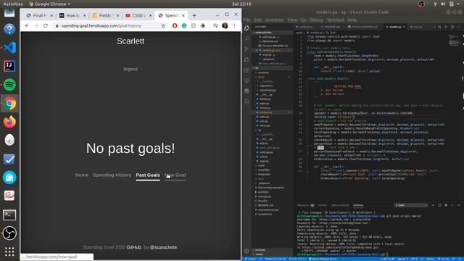Click the Chrome address bar URL

101,26
